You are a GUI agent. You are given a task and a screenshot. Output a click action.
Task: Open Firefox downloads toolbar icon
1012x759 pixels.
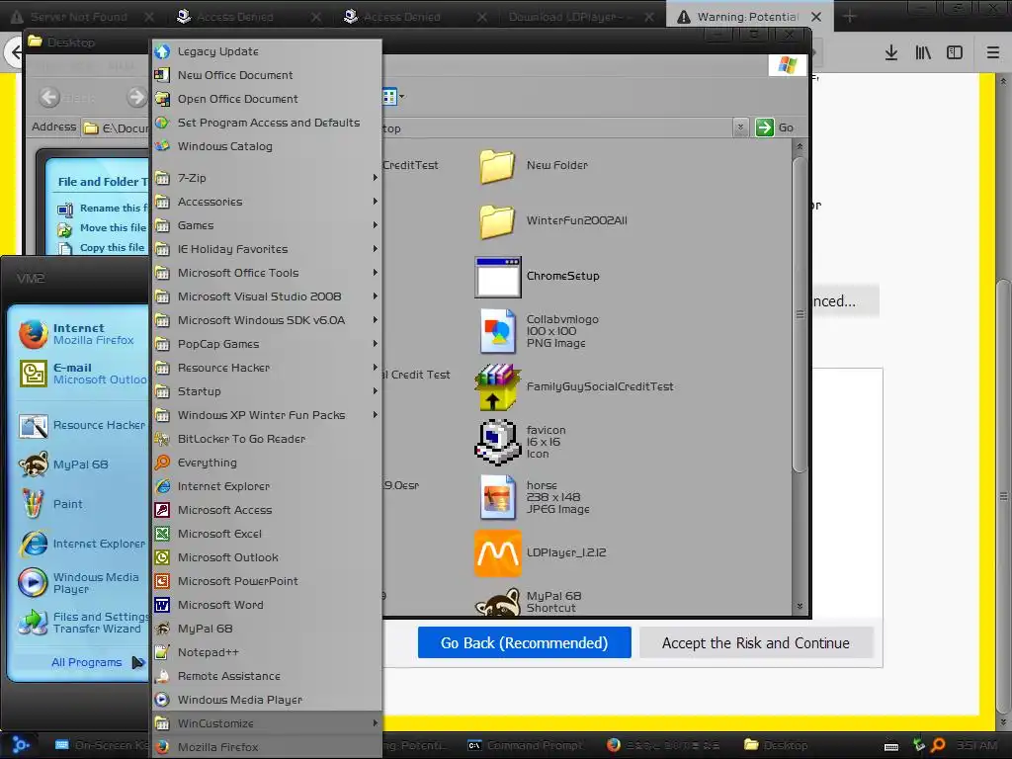click(891, 53)
